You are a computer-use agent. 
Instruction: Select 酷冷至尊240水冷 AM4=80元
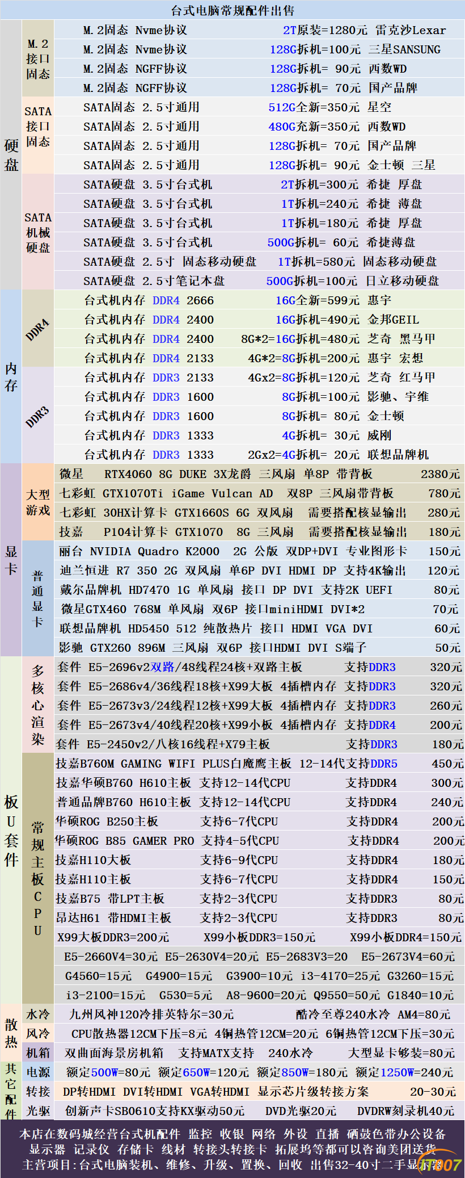(x=373, y=1014)
